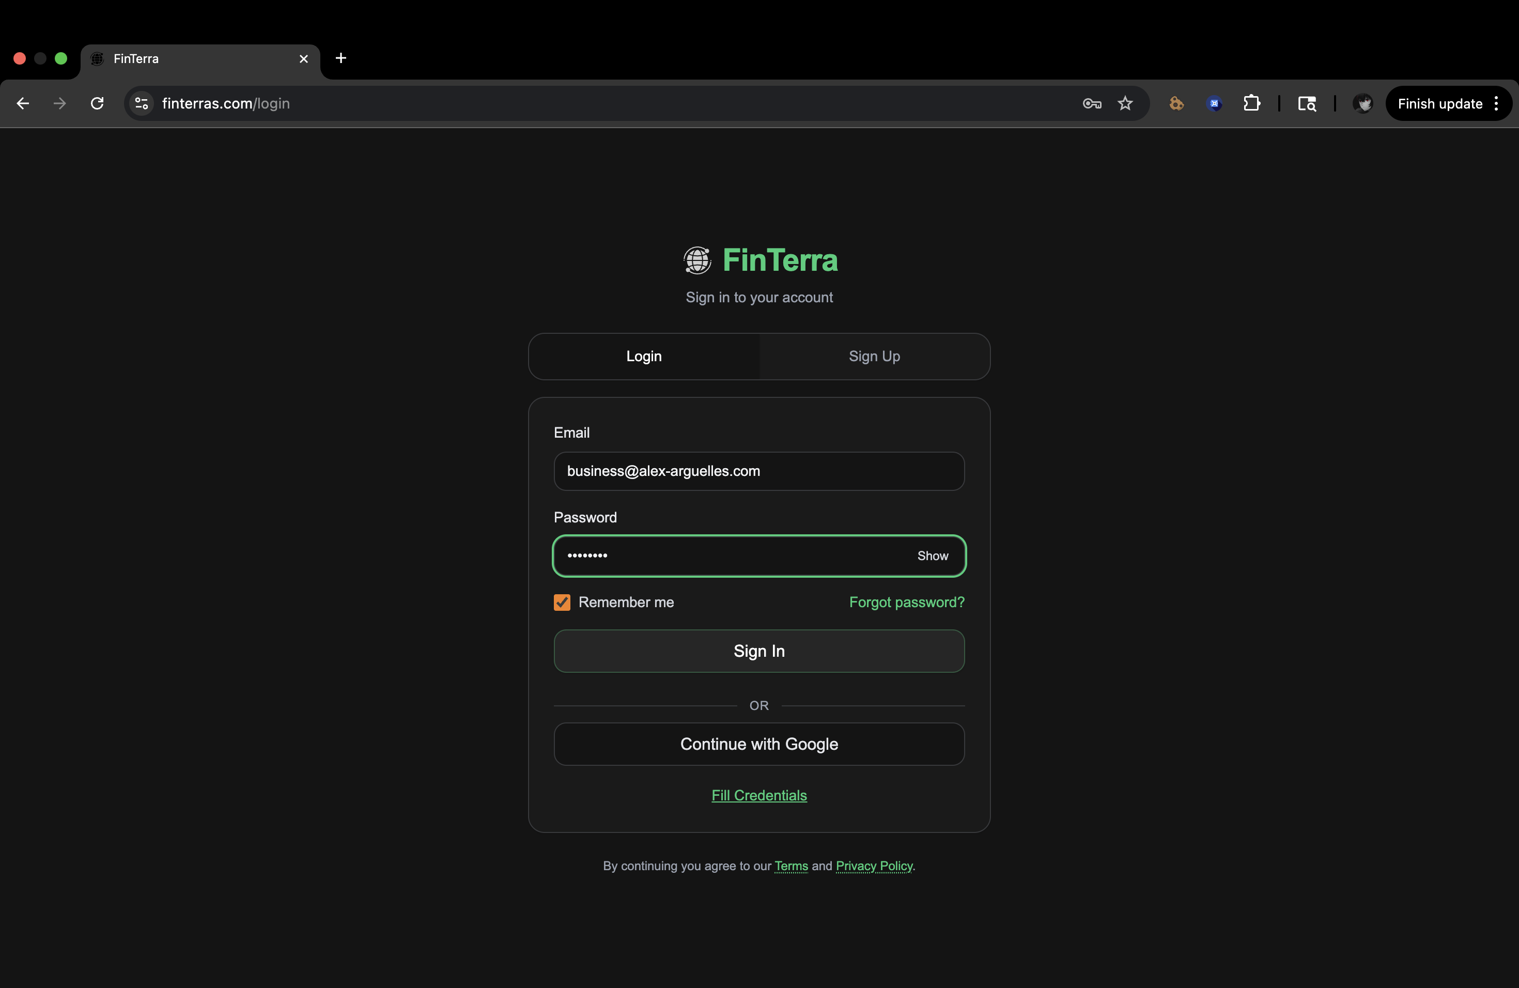Bookmark this page with the star
The width and height of the screenshot is (1519, 988).
tap(1125, 103)
